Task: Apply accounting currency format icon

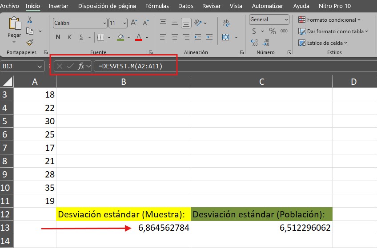Action: (254, 31)
